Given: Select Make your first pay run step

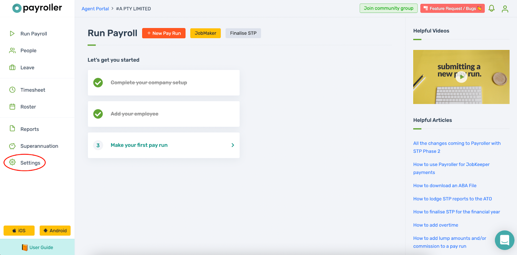Looking at the screenshot, I should 164,145.
